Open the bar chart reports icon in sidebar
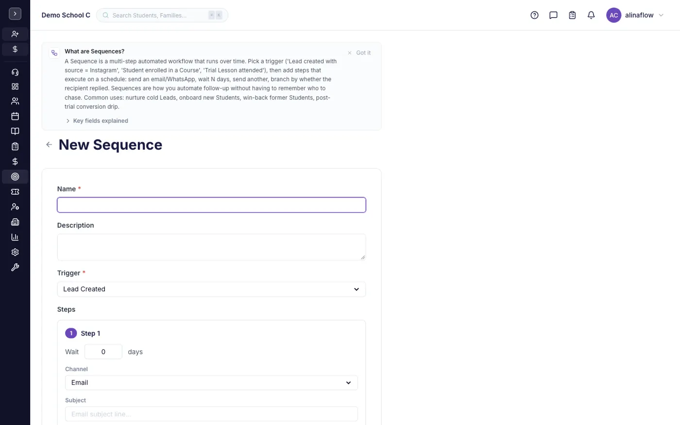 pyautogui.click(x=15, y=237)
